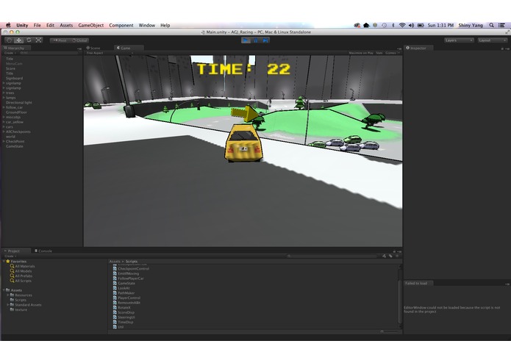The image size is (511, 363).
Task: Select the texture folder
Action: 21,309
